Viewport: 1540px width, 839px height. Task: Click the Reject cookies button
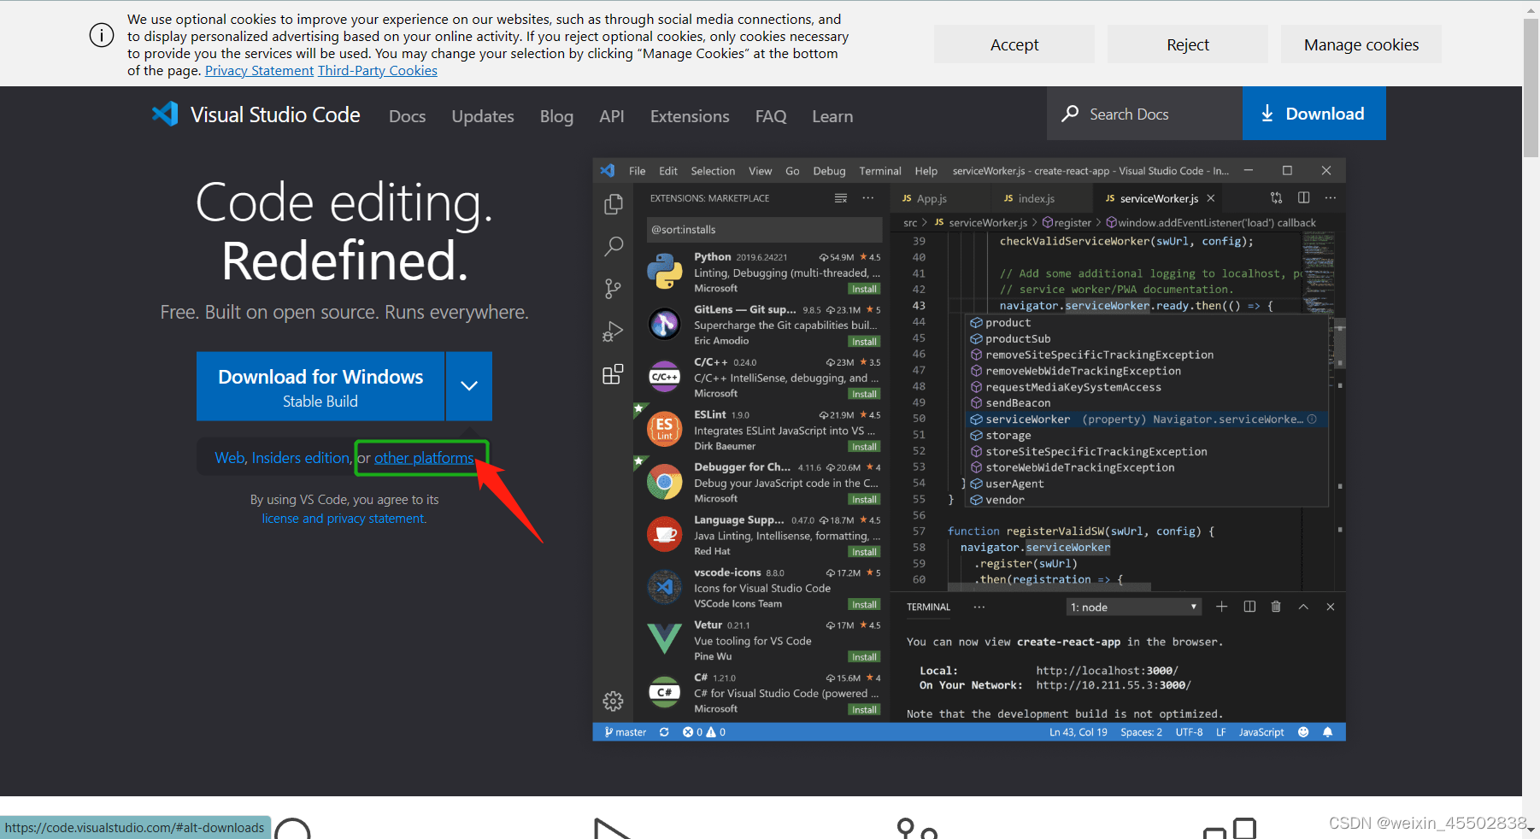tap(1188, 44)
